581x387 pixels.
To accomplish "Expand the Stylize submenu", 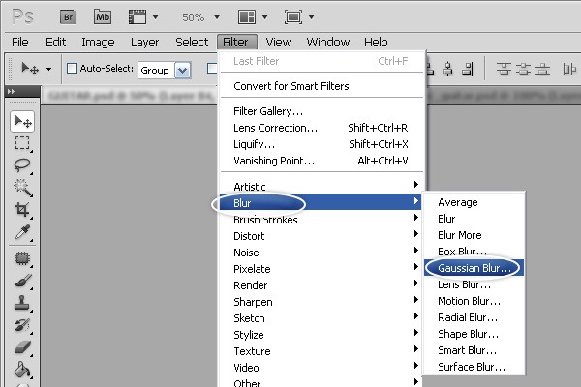I will (x=321, y=335).
